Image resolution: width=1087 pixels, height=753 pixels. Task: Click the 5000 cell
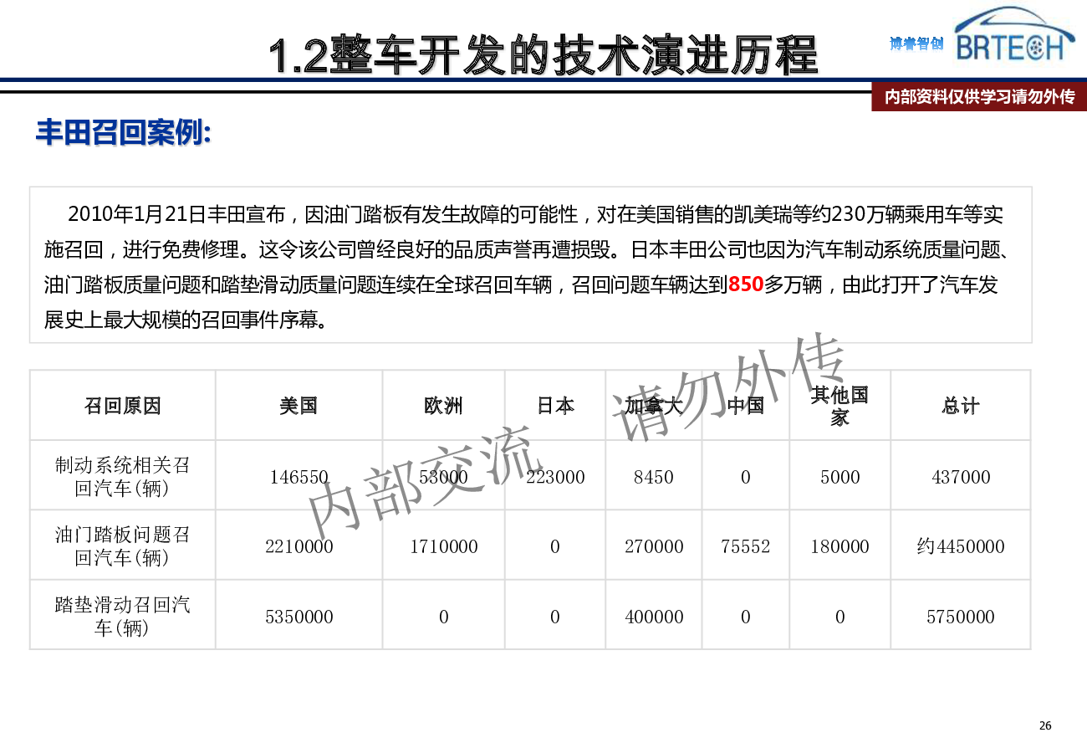pos(839,477)
